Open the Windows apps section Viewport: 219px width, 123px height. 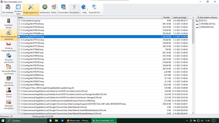18,10
